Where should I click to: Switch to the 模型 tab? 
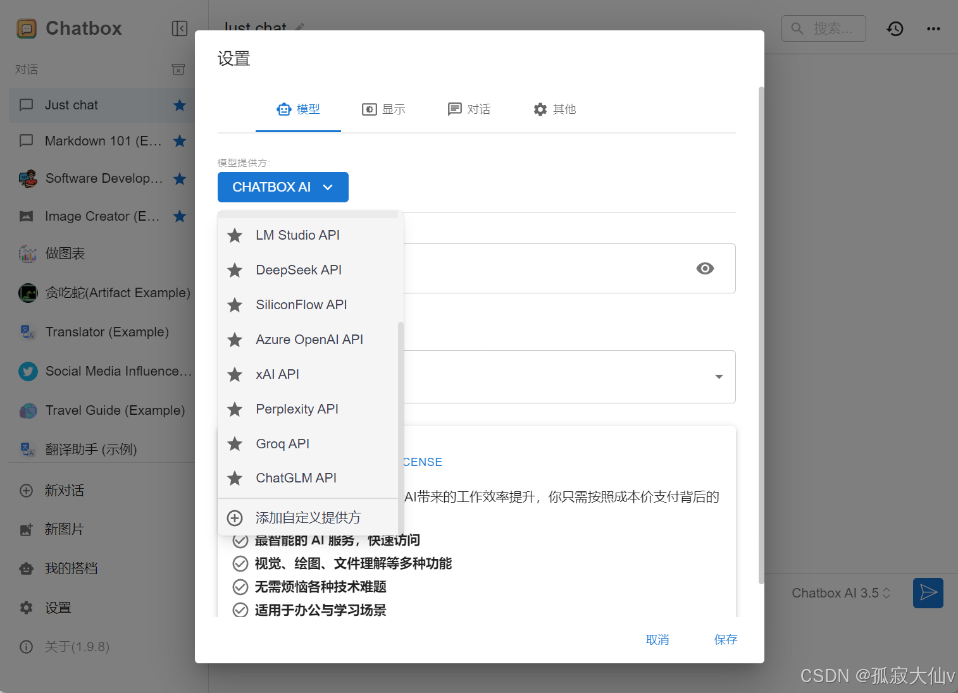pyautogui.click(x=298, y=109)
